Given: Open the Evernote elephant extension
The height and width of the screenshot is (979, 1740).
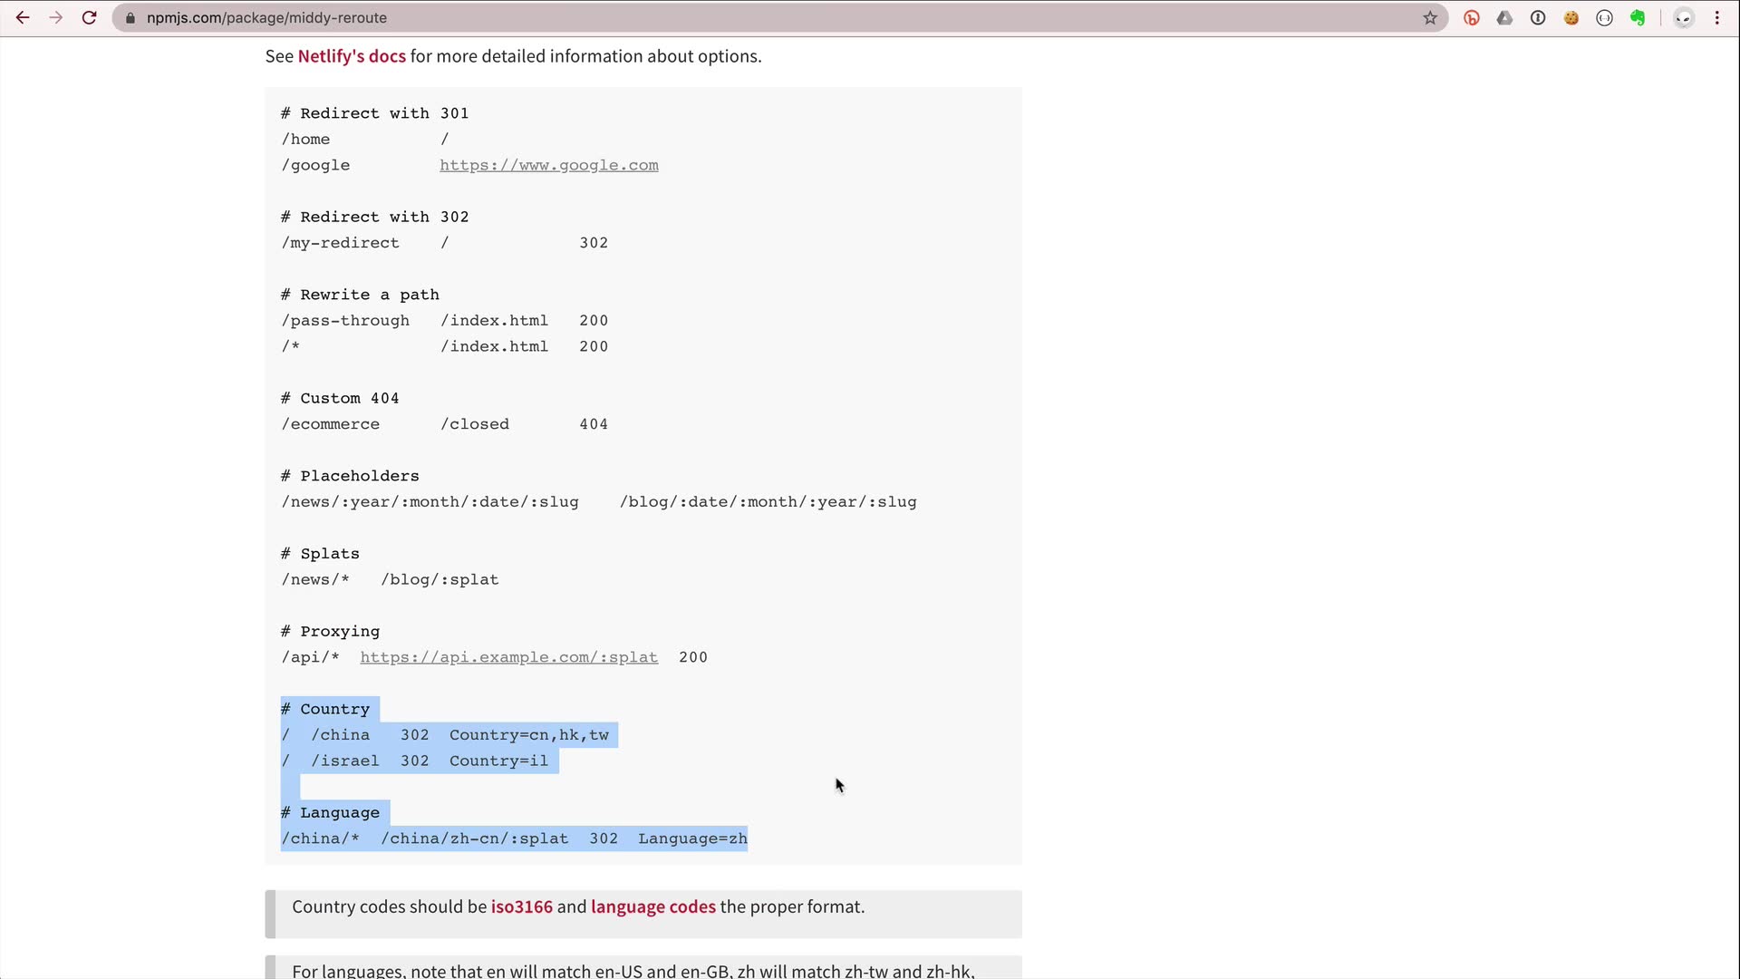Looking at the screenshot, I should point(1638,17).
